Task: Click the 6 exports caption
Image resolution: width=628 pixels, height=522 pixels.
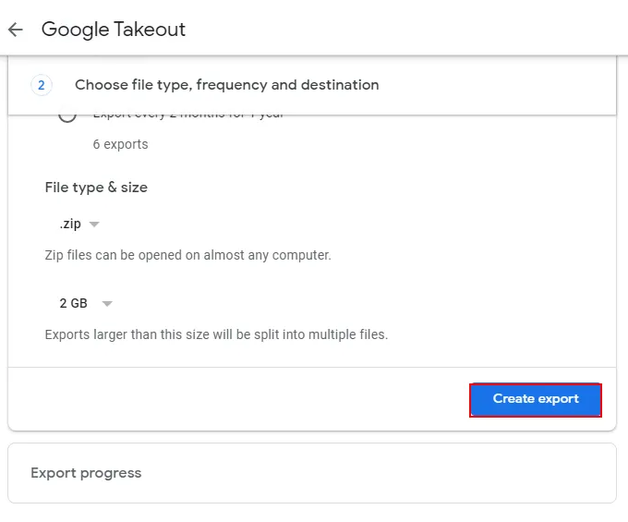Action: point(120,144)
